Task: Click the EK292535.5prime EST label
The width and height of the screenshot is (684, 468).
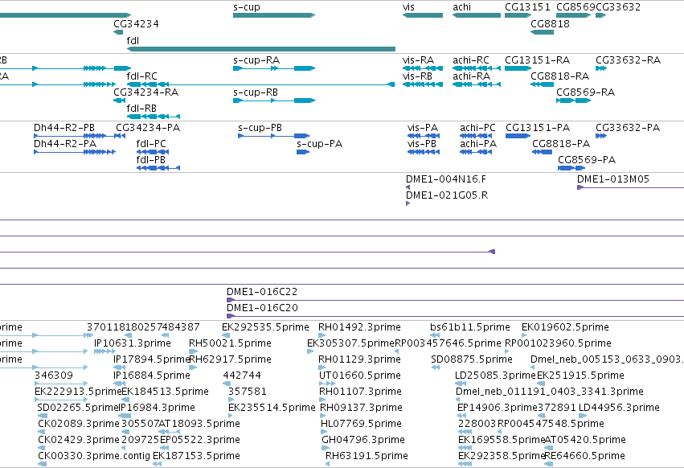Action: point(265,327)
